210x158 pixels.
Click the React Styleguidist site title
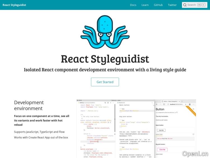point(14,5)
